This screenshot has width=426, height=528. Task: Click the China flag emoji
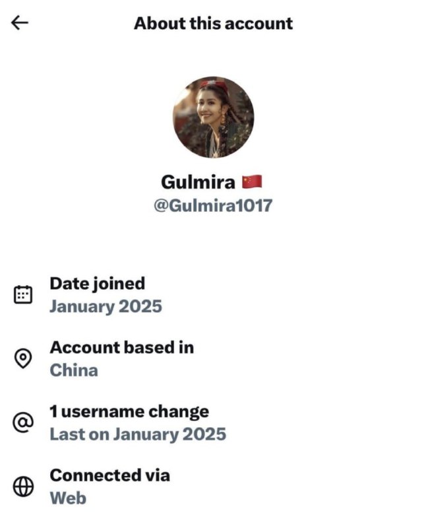(x=252, y=182)
